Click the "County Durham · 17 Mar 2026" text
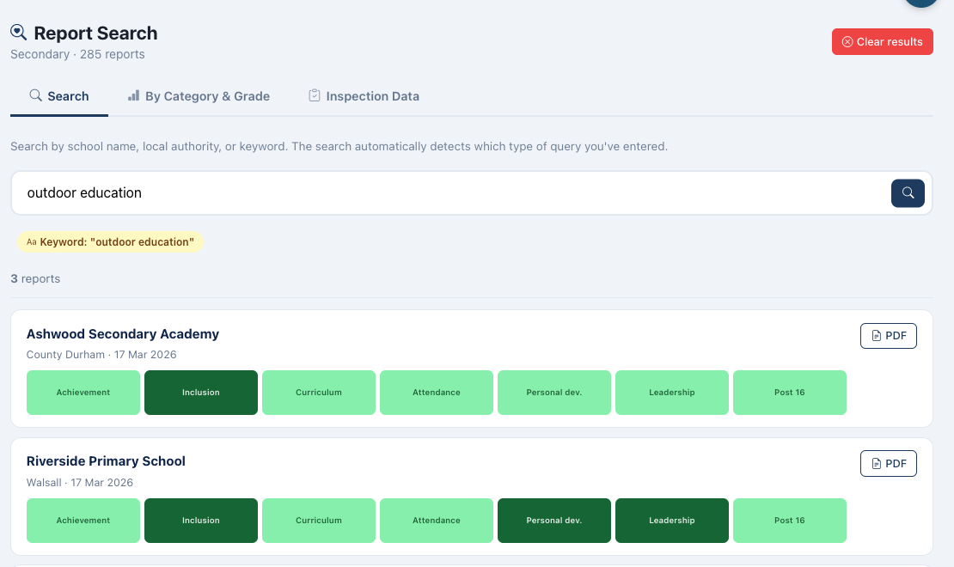This screenshot has height=567, width=954. pos(101,355)
